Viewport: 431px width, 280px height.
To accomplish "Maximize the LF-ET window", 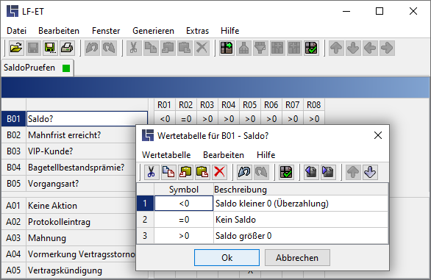I will [x=380, y=11].
